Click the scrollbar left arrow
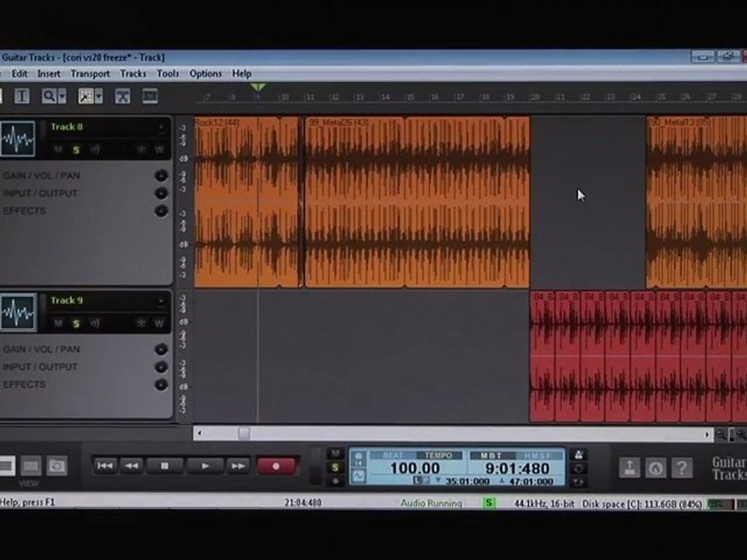This screenshot has height=560, width=747. coord(200,433)
